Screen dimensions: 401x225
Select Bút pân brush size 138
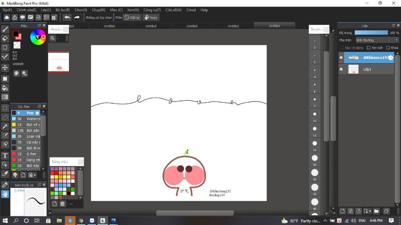26,130
